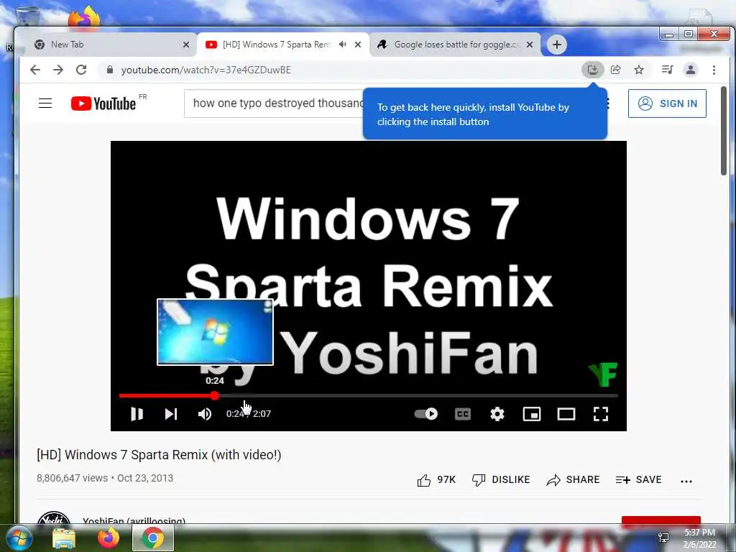This screenshot has height=552, width=736.
Task: Toggle theater mode
Action: [x=566, y=413]
